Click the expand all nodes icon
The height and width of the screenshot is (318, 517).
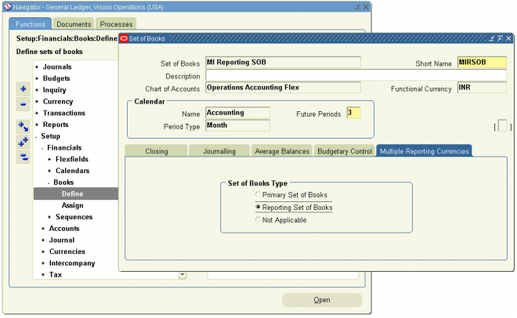[x=23, y=142]
